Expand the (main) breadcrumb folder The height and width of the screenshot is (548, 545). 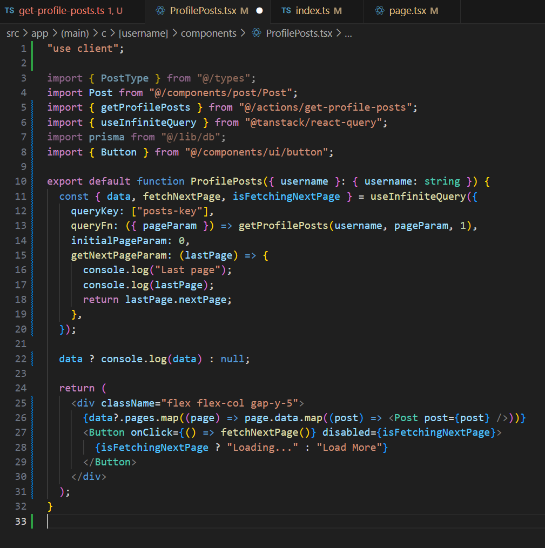coord(75,33)
